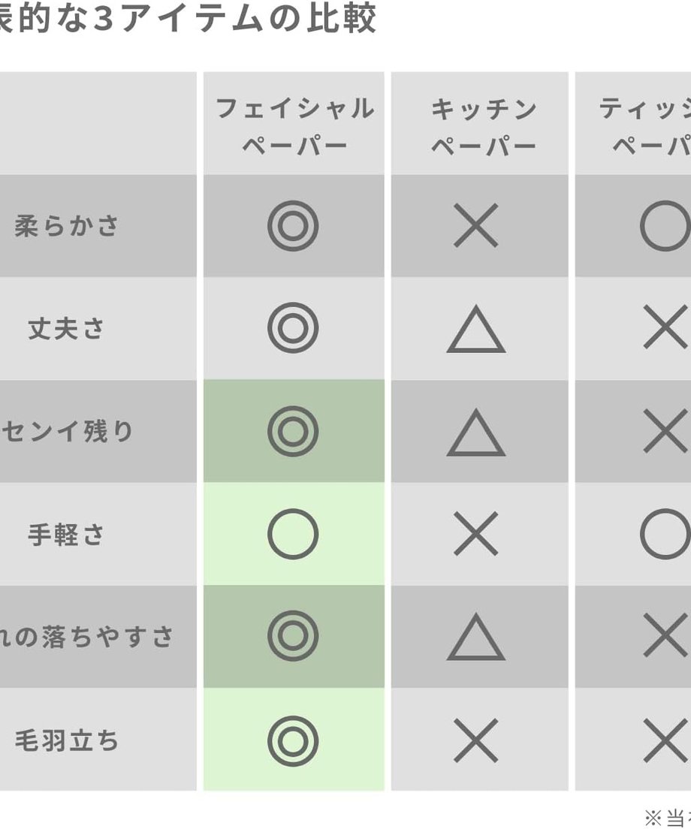Viewport: 691px width, 829px height.
Task: Click the X mark for 手軽さ under キッチンペーパー
Action: coord(476,533)
